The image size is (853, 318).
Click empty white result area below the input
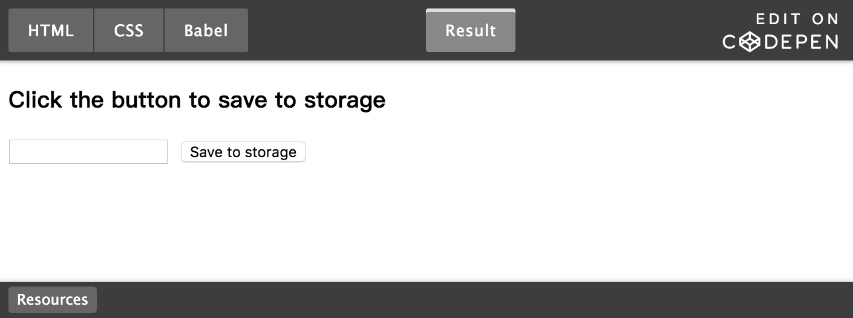(x=423, y=224)
